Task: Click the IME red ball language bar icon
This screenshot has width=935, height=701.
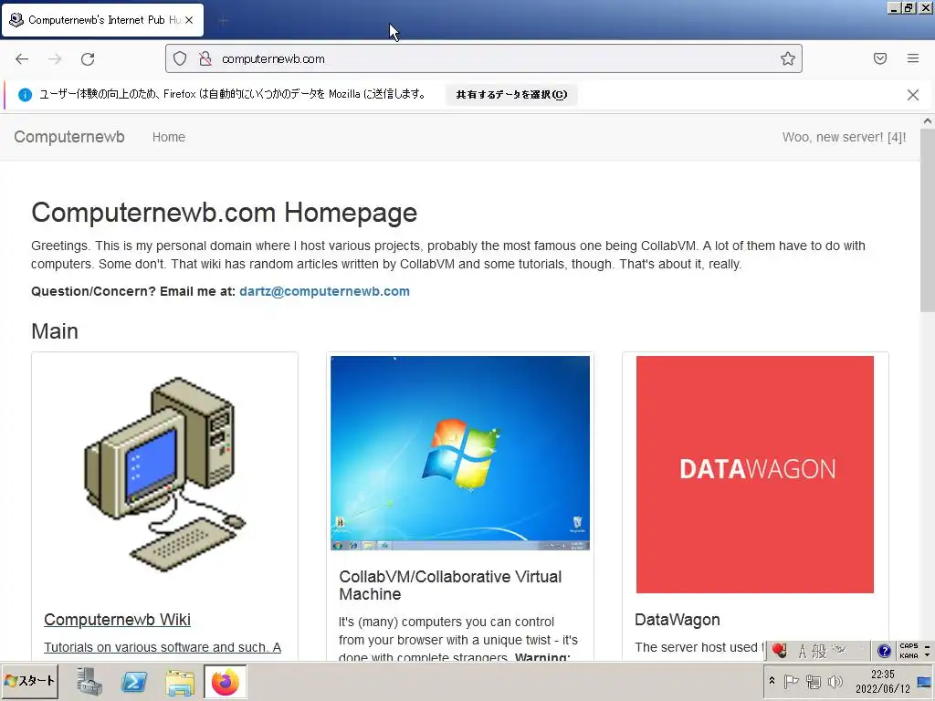Action: (780, 650)
